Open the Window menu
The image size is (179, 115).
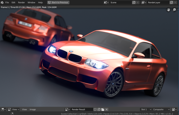32,2
